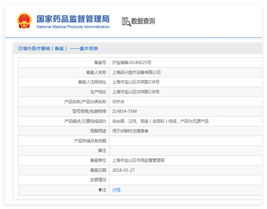Screen dimensions: 267x209
Task: Select the model ZL4854-TXW
Action: (x=124, y=111)
